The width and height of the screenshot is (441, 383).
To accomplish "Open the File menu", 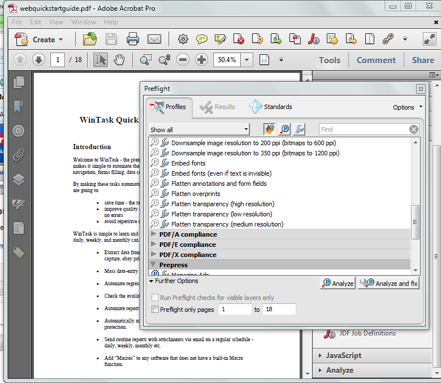I will coord(16,22).
